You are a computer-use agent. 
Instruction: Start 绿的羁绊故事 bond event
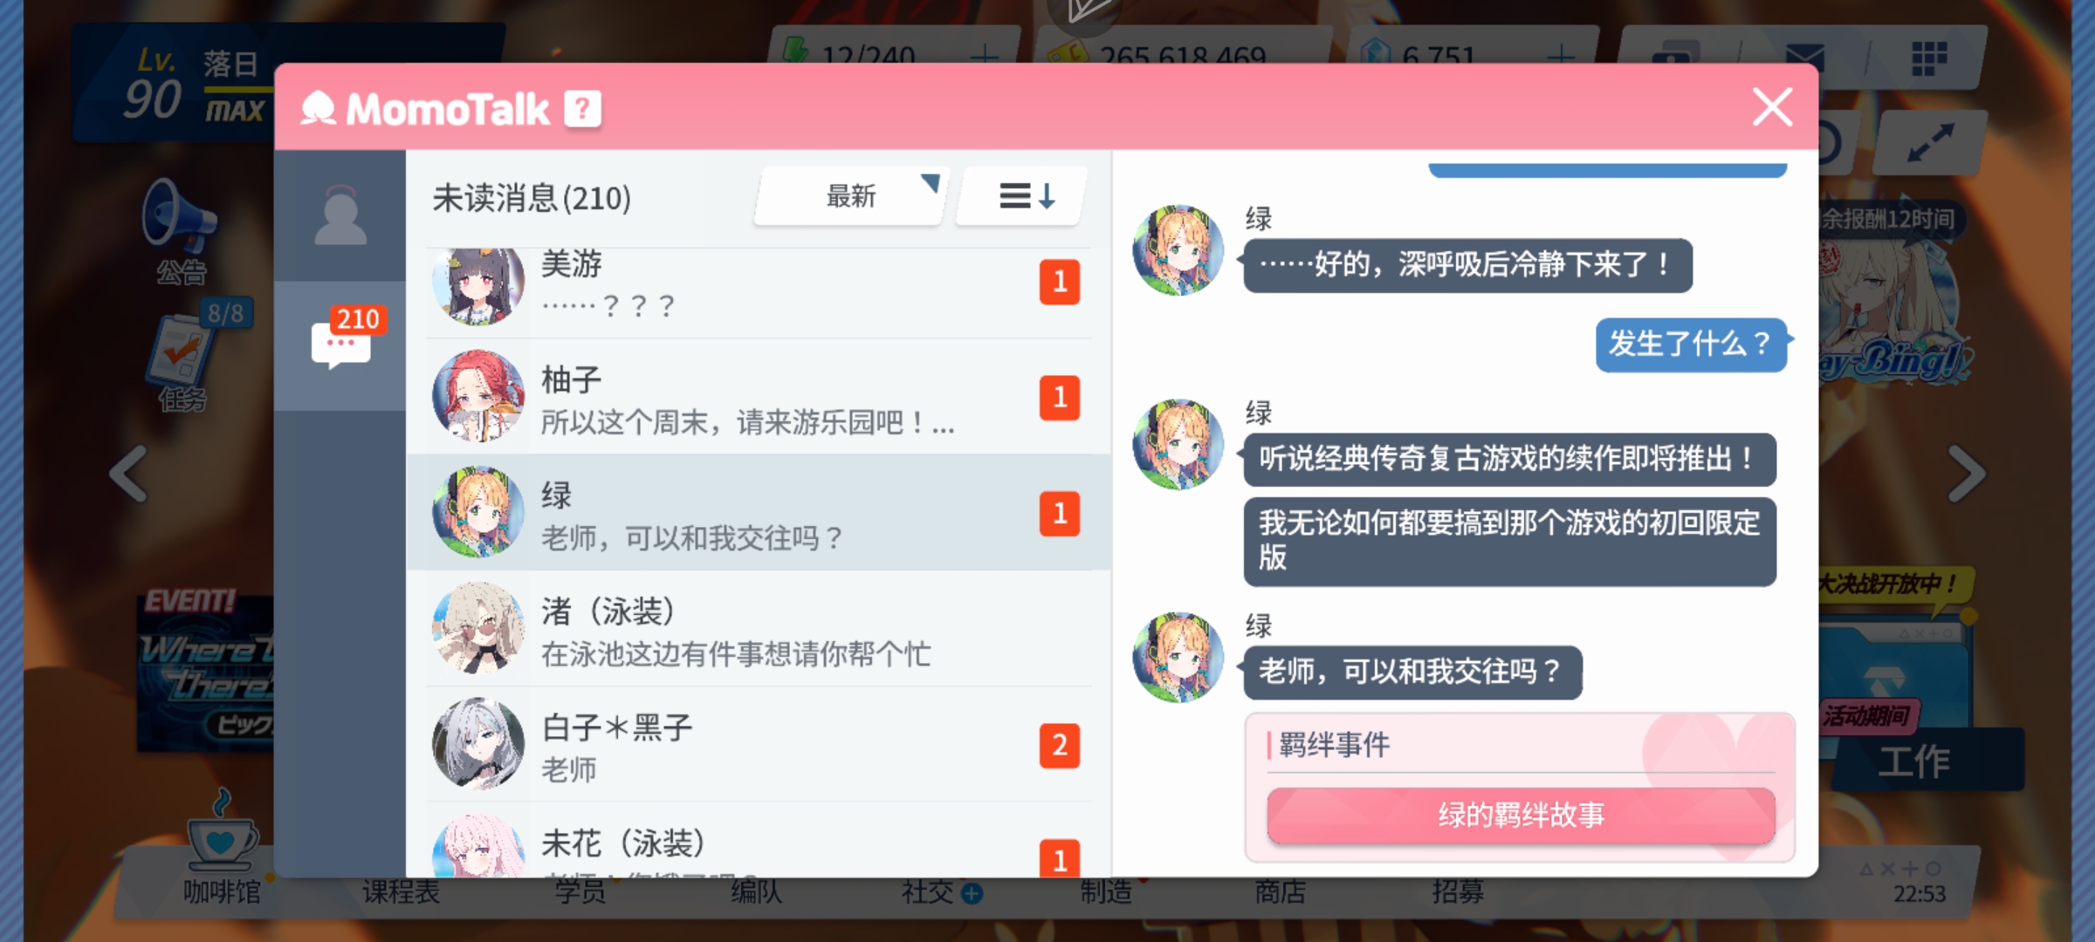tap(1521, 816)
